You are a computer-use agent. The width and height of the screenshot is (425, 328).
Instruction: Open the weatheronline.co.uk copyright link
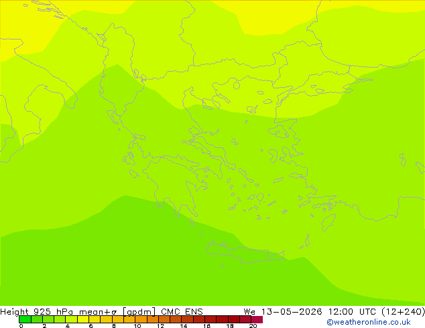[368, 322]
